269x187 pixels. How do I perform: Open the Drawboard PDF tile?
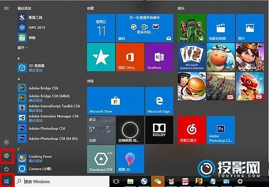point(101,159)
